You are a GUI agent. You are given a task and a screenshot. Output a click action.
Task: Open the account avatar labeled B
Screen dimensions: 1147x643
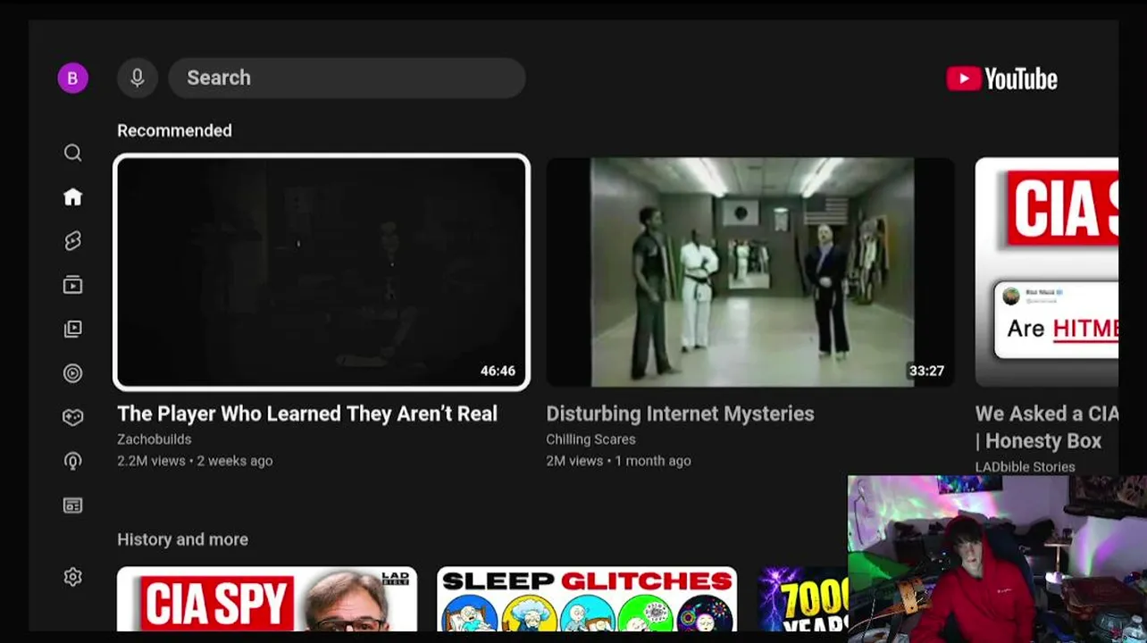pyautogui.click(x=73, y=78)
